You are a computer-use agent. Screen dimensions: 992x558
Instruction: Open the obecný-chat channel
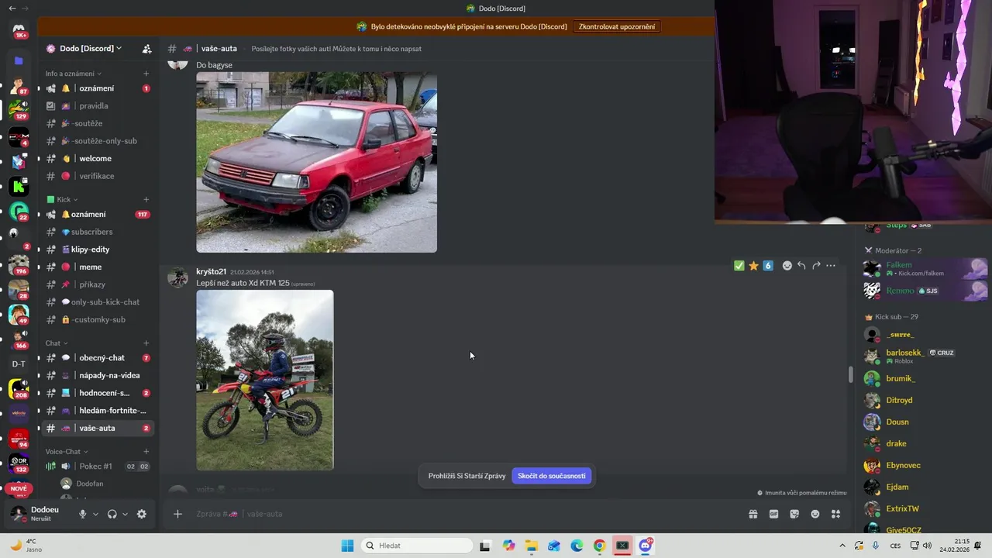coord(98,358)
